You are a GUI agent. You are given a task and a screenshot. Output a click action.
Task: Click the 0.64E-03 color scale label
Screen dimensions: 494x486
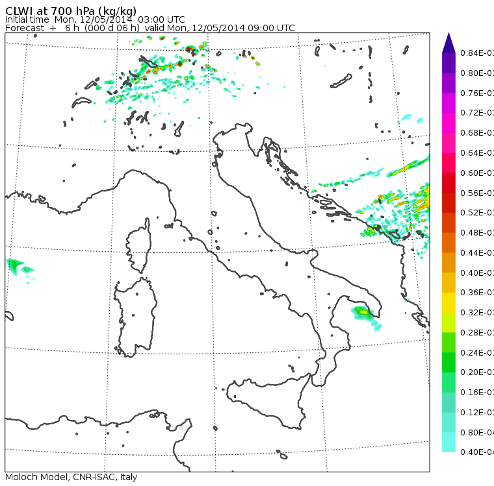coord(476,153)
